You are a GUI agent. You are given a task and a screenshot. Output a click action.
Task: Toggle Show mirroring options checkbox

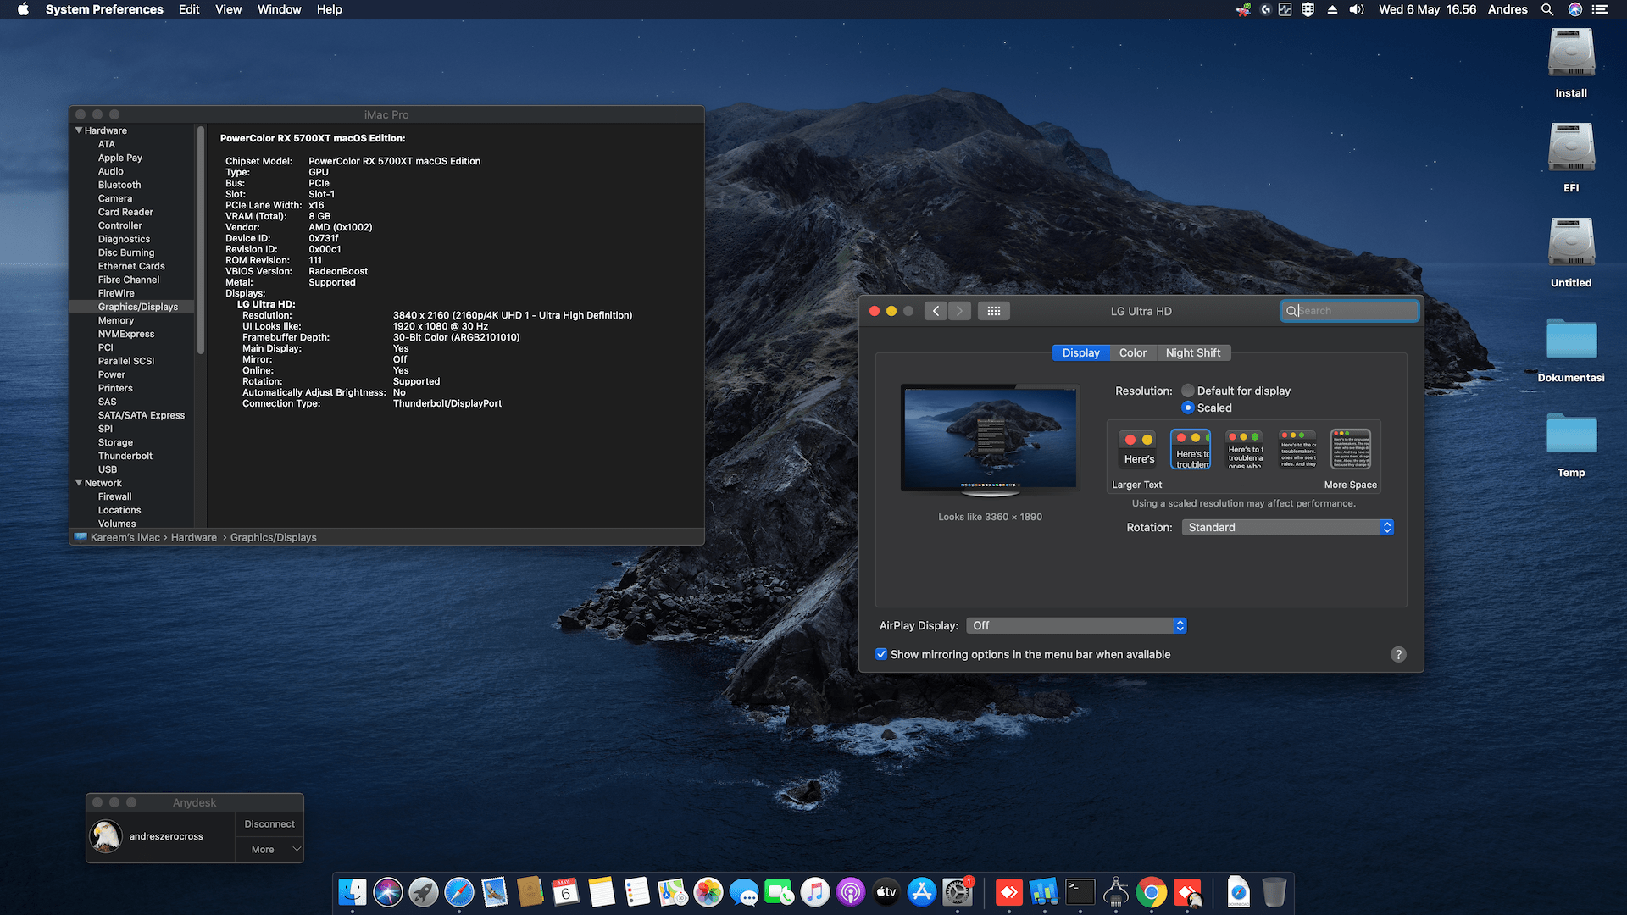point(881,654)
